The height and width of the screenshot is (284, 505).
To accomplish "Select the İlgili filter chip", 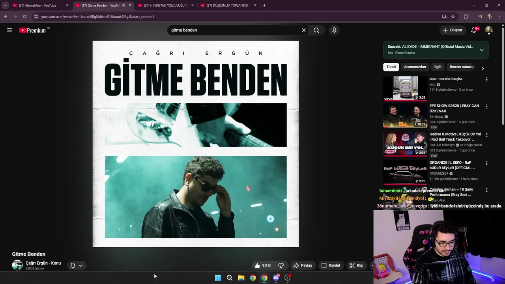I will (x=438, y=67).
